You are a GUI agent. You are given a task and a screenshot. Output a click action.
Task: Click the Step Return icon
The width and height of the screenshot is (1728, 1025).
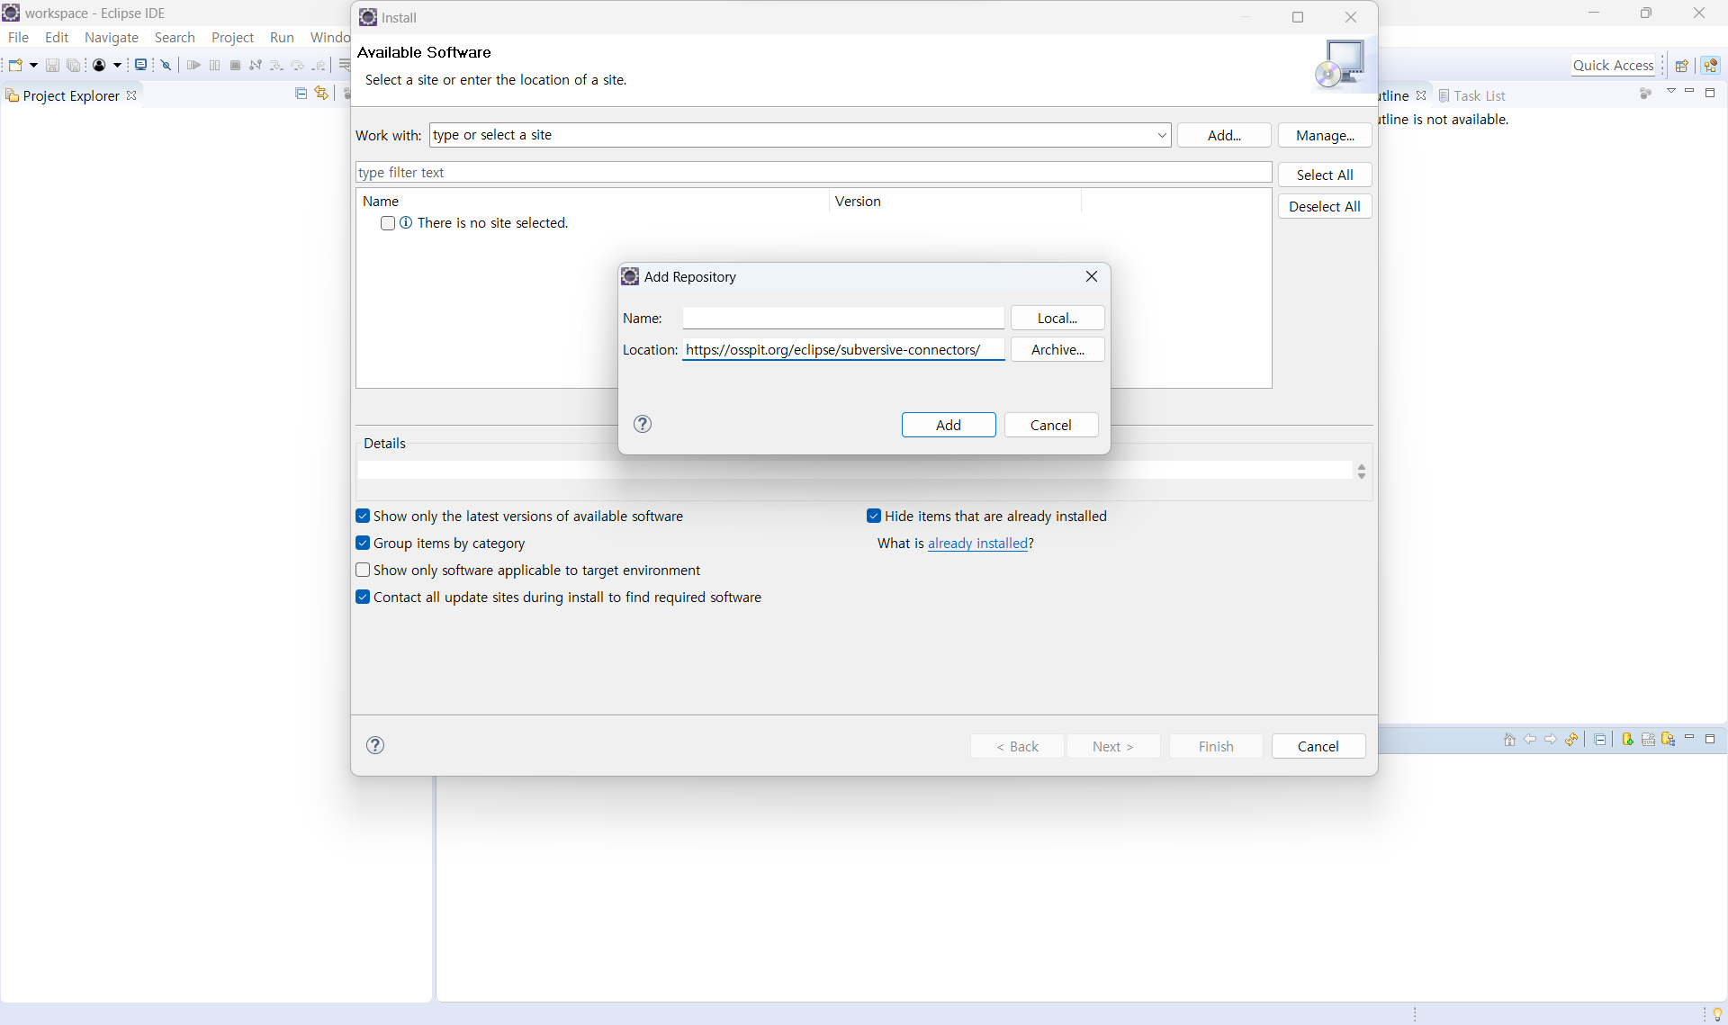319,65
